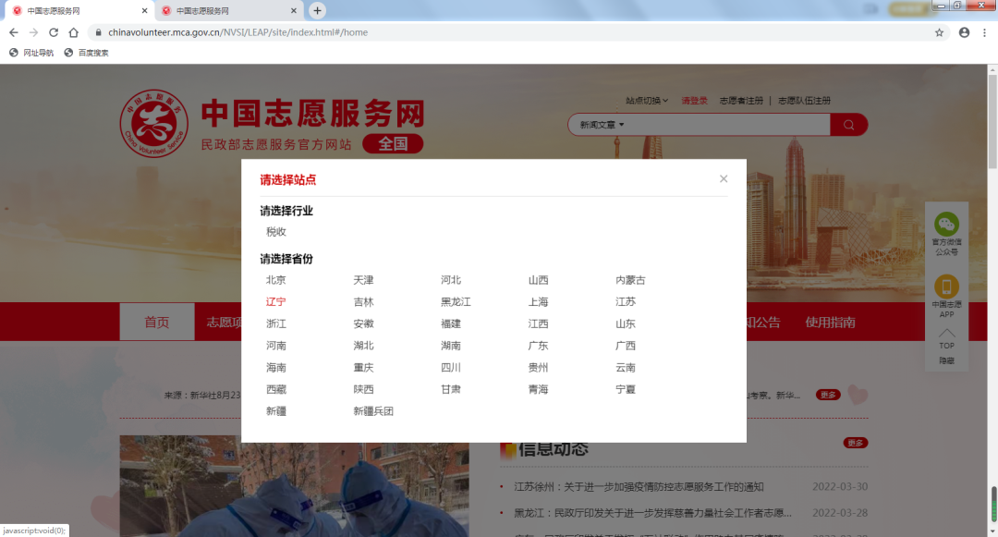This screenshot has height=537, width=998.
Task: Click the red search magnifier button
Action: (x=849, y=125)
